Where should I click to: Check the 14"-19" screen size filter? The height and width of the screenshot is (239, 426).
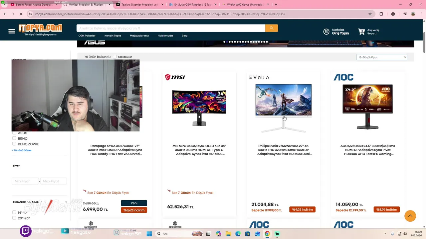[x=14, y=212]
